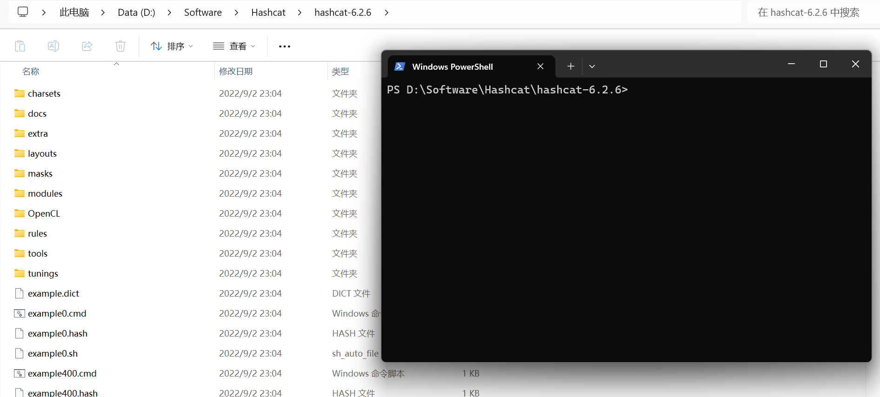Expand chevron after 此电脑 in address bar
This screenshot has width=880, height=397.
tap(103, 13)
